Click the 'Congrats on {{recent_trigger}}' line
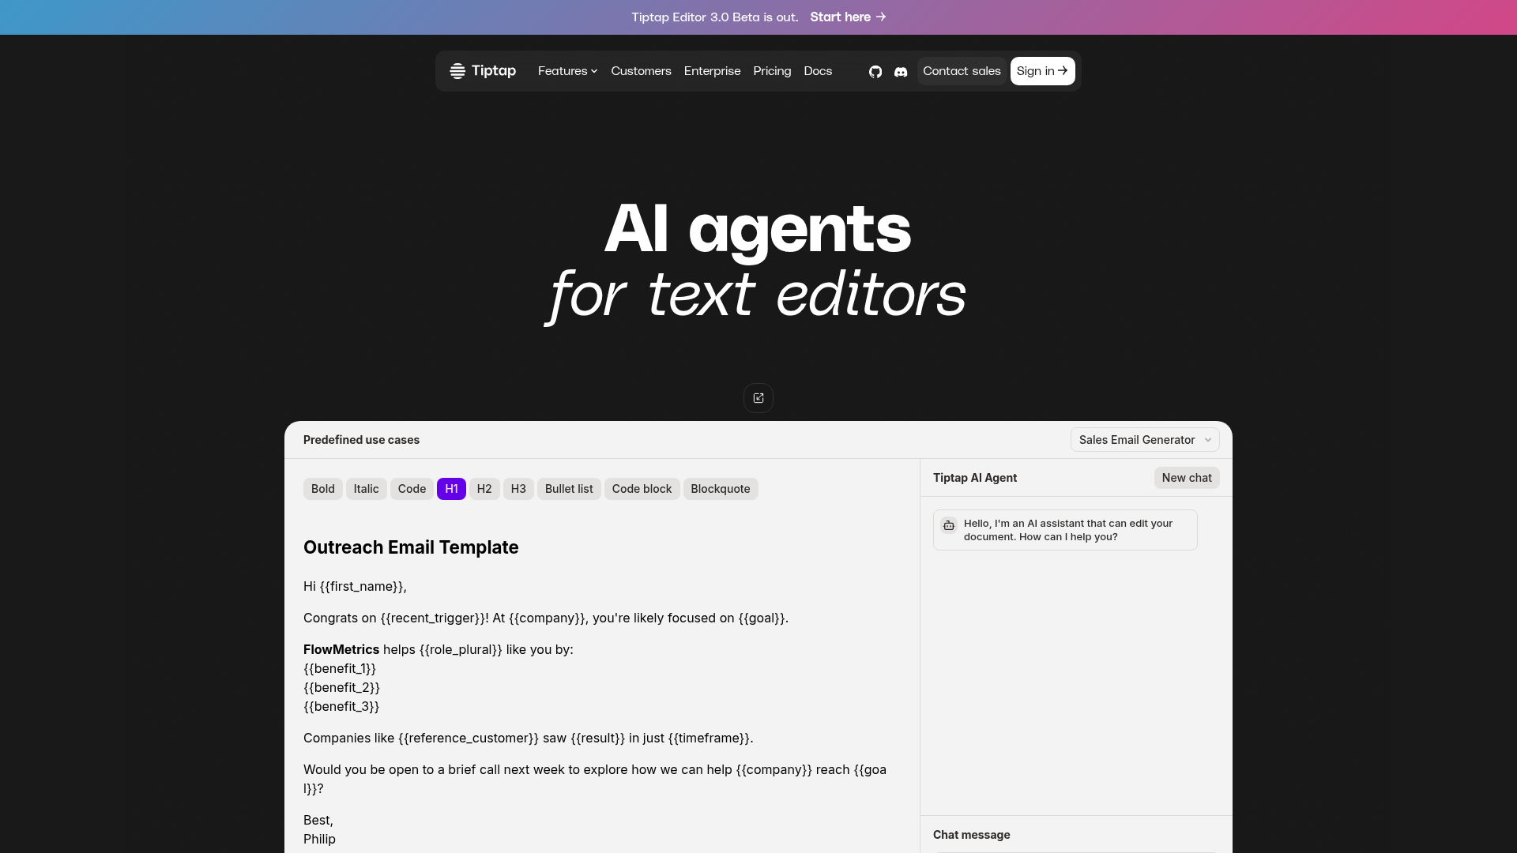The height and width of the screenshot is (853, 1517). coord(546,618)
